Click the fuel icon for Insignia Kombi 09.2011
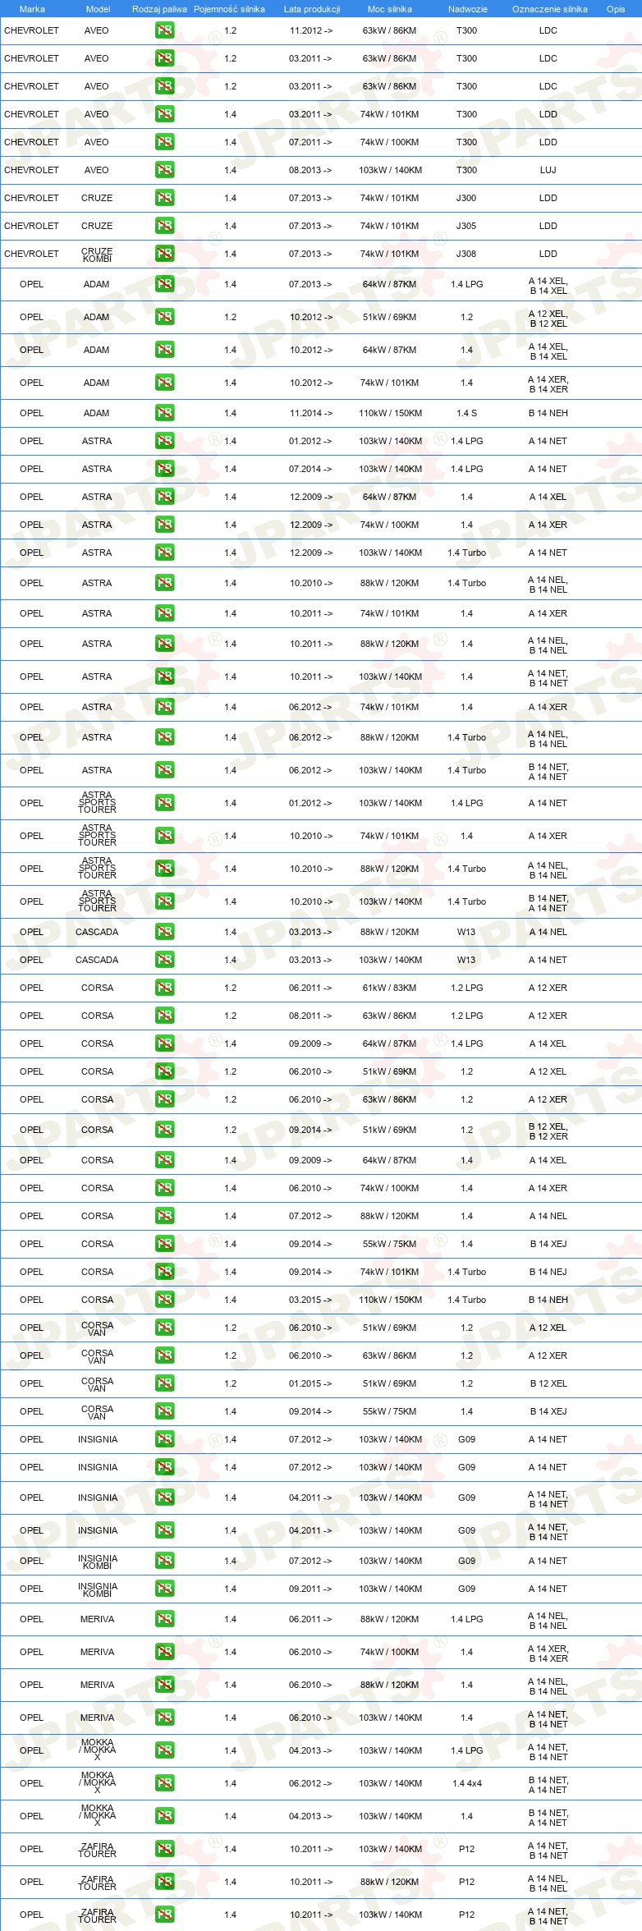 (x=164, y=1589)
